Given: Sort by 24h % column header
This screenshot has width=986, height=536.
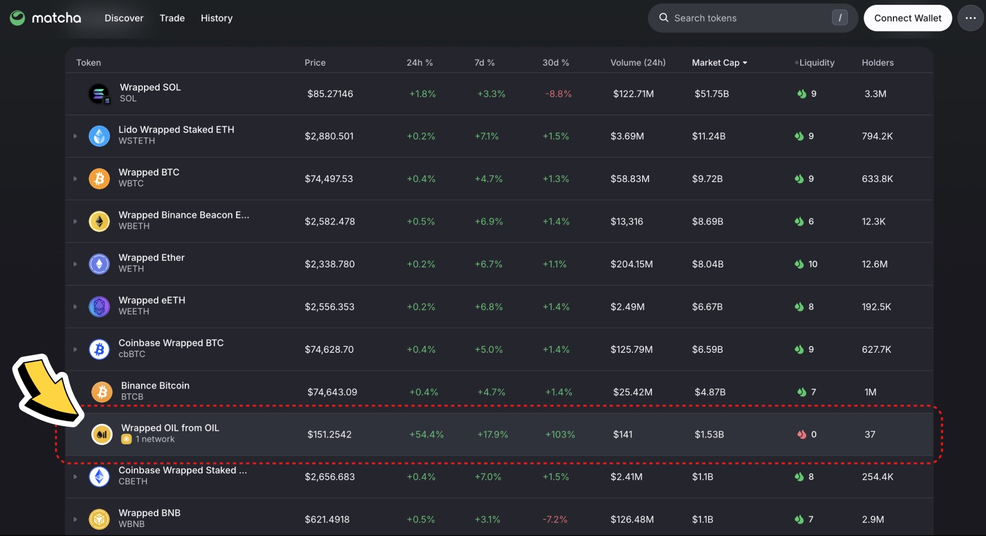Looking at the screenshot, I should [x=419, y=63].
